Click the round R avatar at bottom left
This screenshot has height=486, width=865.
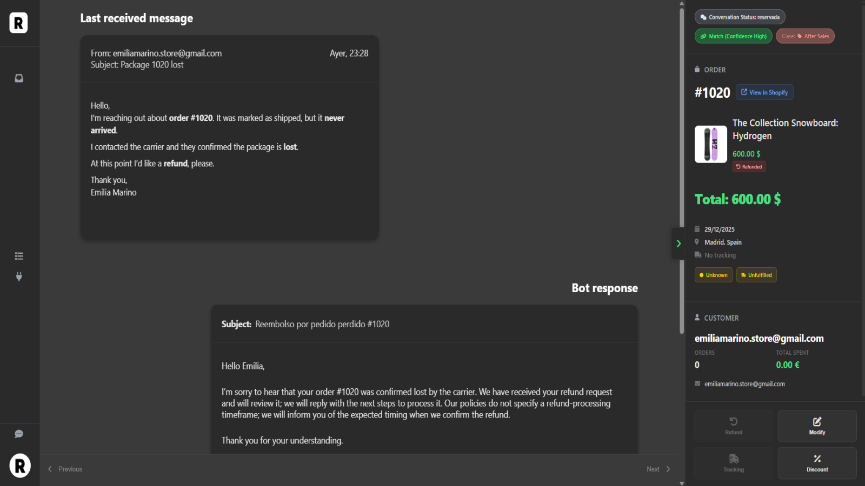tap(20, 465)
